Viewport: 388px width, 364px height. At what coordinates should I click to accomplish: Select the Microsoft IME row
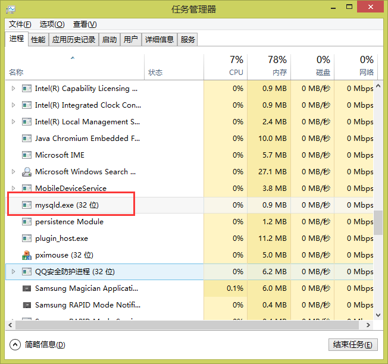pyautogui.click(x=189, y=155)
